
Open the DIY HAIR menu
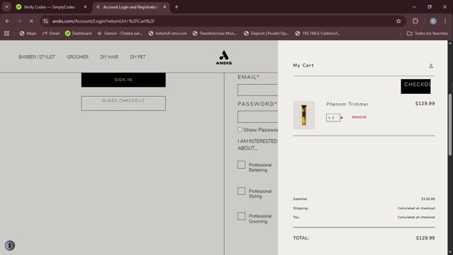point(109,57)
